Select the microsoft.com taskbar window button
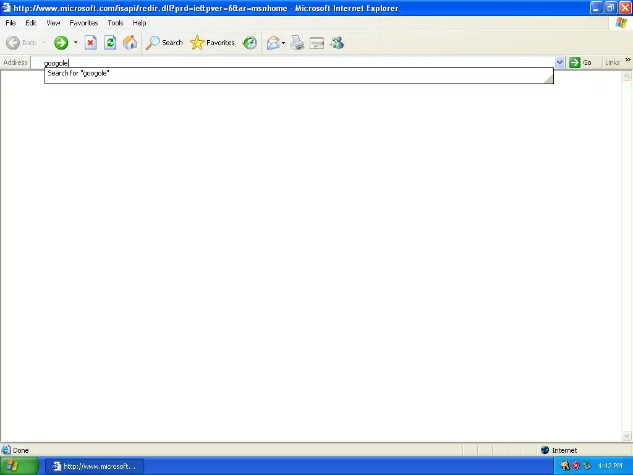633x475 pixels. click(x=94, y=466)
